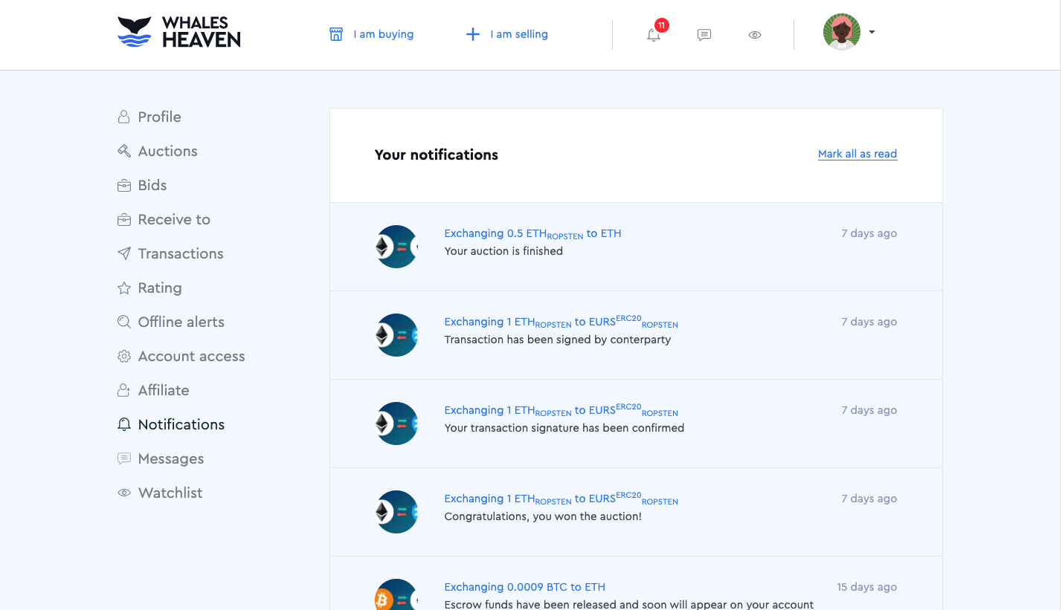This screenshot has height=610, width=1062.
Task: Open the 'I am buying' shop icon
Action: pyautogui.click(x=336, y=34)
